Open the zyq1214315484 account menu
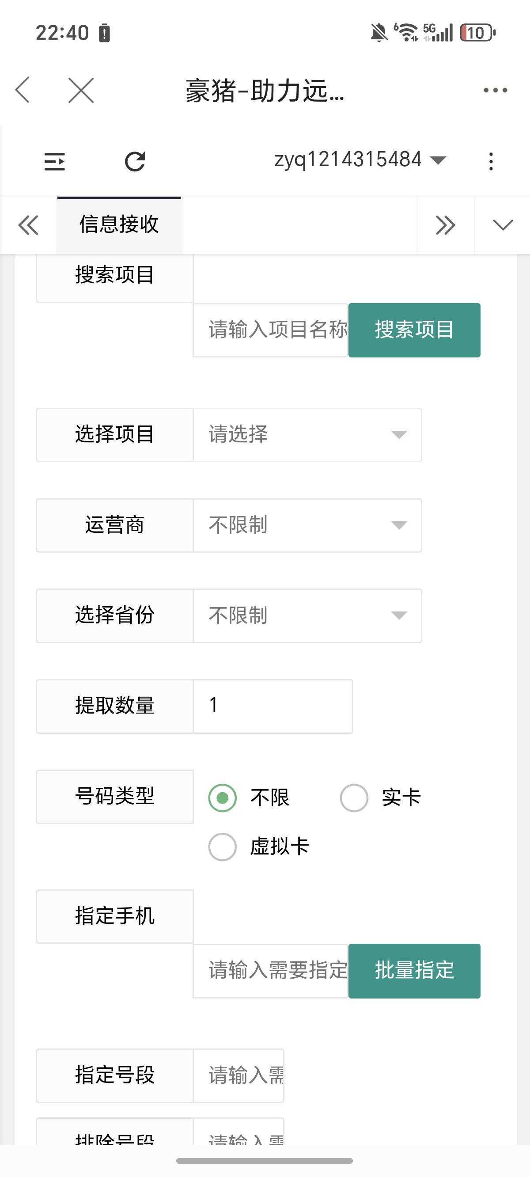 click(x=360, y=160)
